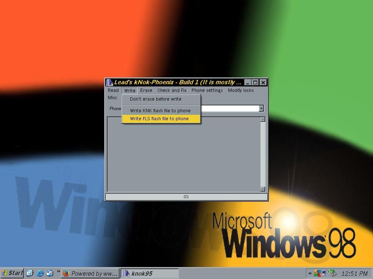Open the Modify locks menu
The height and width of the screenshot is (279, 373).
click(x=241, y=90)
